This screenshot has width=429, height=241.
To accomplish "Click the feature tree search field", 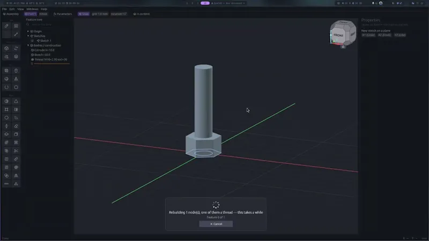I will coord(49,25).
